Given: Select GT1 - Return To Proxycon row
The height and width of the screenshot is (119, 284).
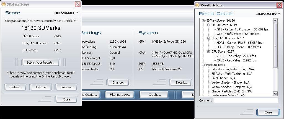Looking at the screenshot, I should [242, 29].
